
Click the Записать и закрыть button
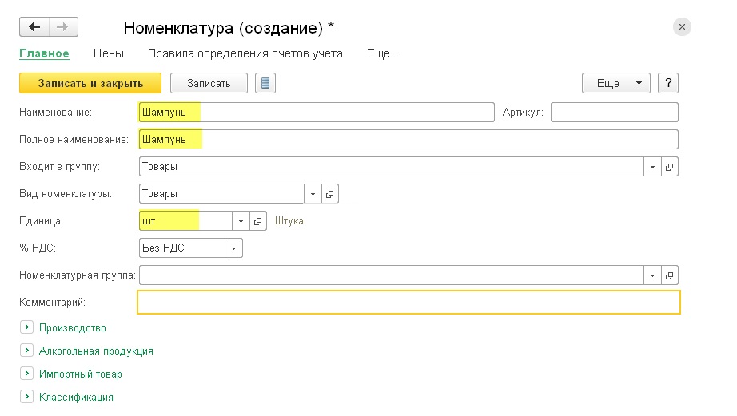pyautogui.click(x=90, y=83)
